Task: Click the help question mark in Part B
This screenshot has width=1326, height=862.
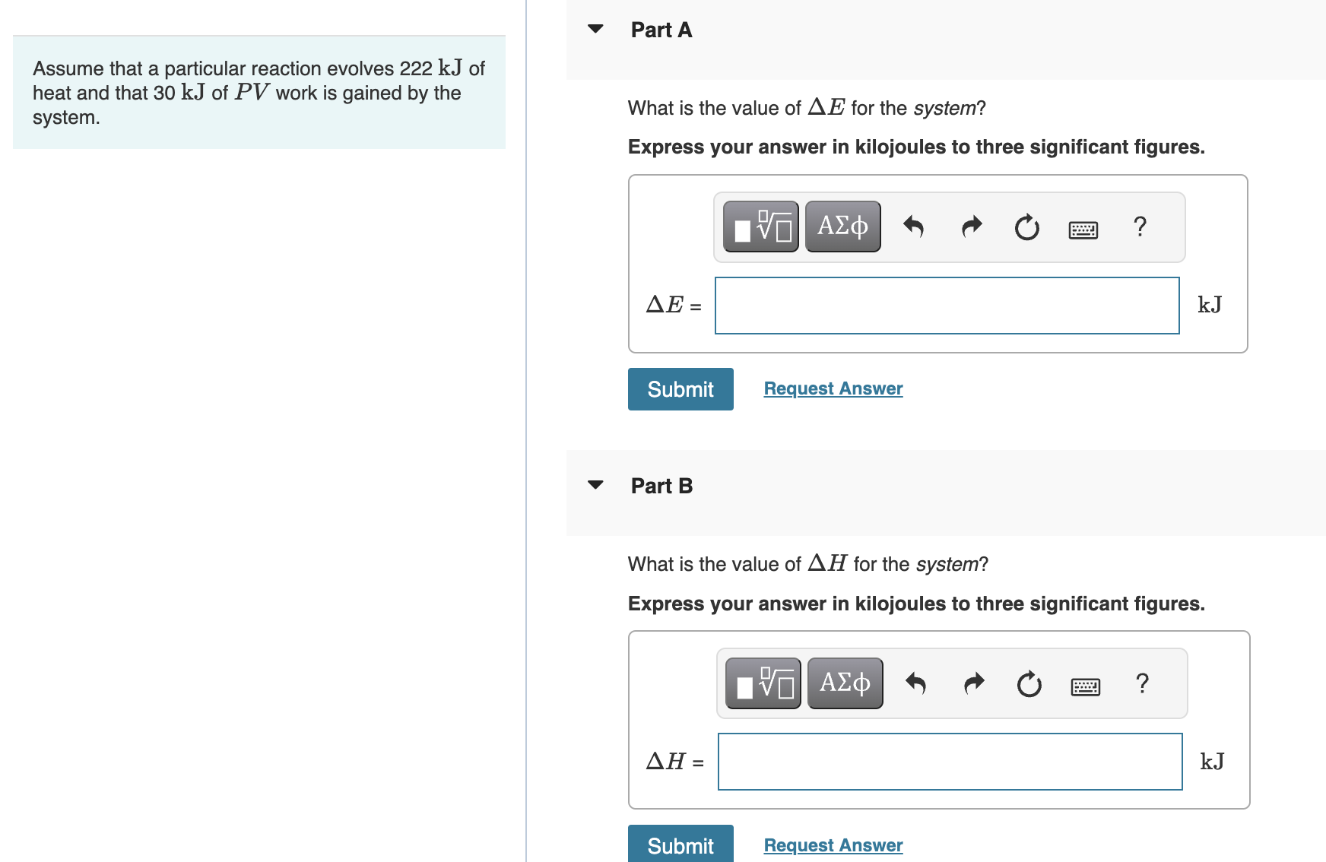Action: tap(1143, 685)
